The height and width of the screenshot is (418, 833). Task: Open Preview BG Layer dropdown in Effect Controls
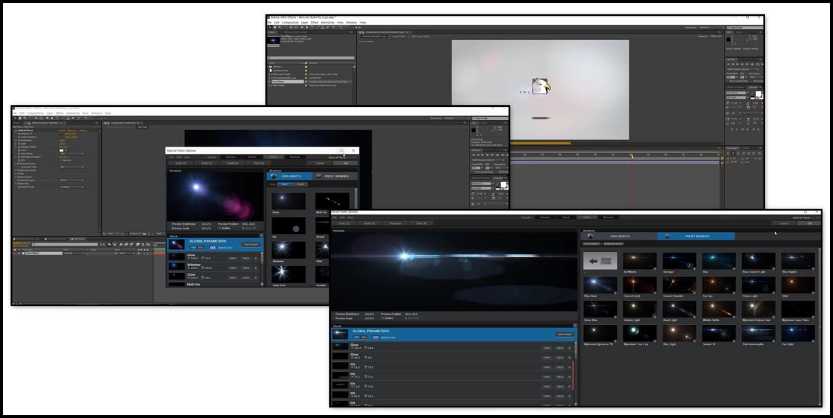coord(72,180)
